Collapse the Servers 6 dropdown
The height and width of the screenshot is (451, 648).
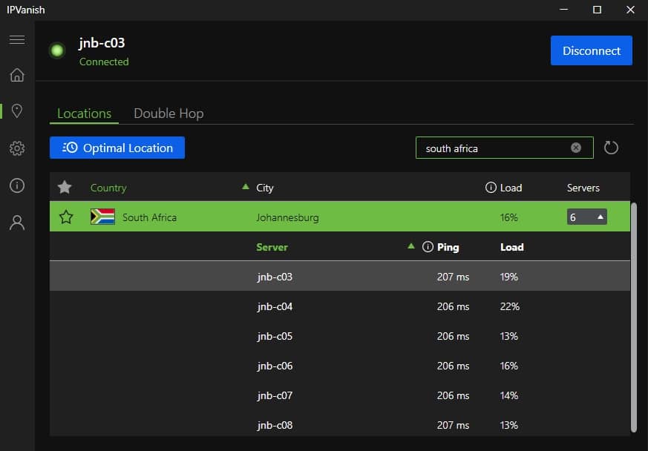[x=587, y=217]
